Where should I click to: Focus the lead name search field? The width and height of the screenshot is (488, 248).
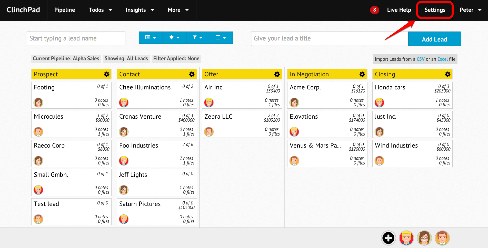click(76, 39)
